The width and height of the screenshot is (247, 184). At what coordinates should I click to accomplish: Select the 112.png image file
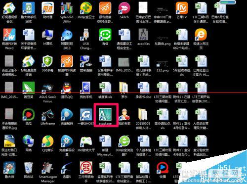point(163,63)
